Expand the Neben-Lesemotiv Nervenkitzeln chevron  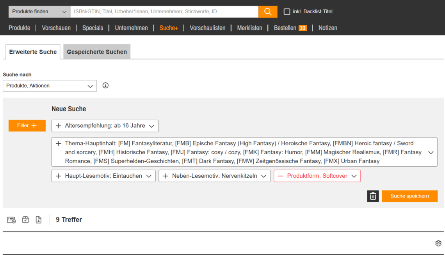(x=263, y=177)
